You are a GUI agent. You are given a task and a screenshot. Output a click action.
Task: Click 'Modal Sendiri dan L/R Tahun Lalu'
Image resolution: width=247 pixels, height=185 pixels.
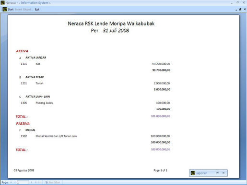56,136
